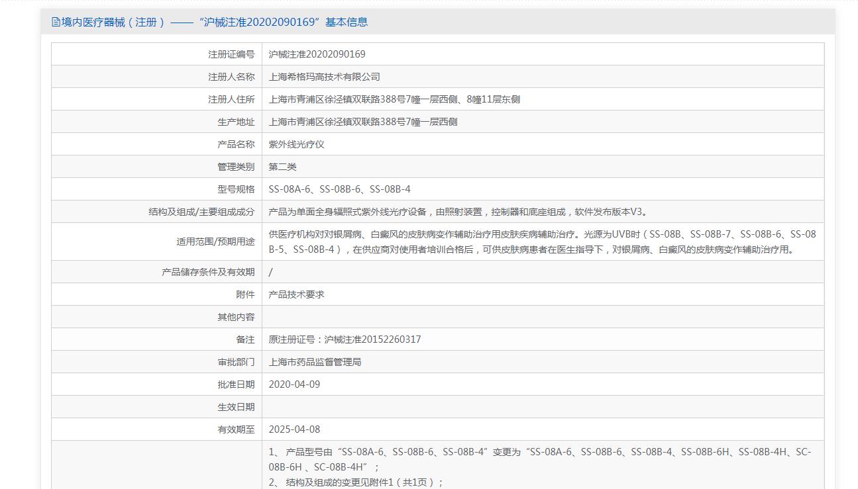Select approval department 上海市药品监督管理局

(315, 362)
